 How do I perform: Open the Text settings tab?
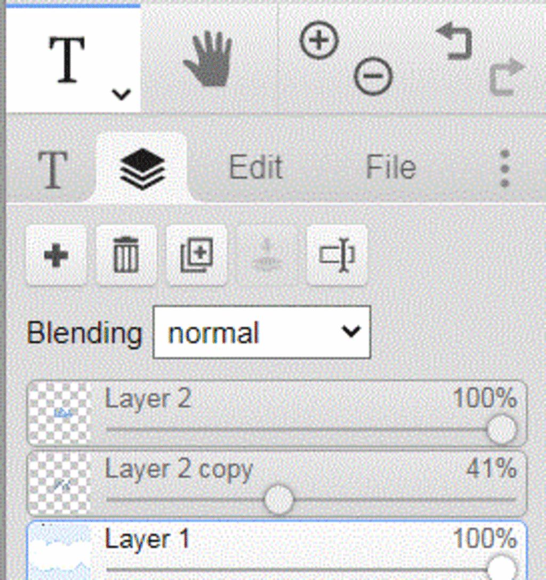tap(53, 170)
